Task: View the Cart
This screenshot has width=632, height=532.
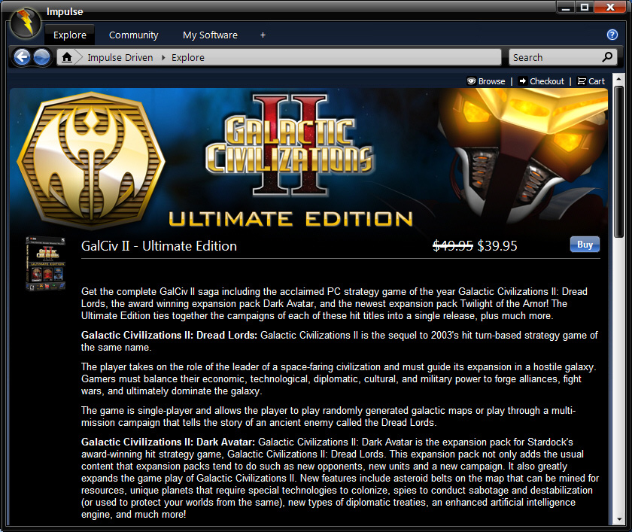Action: [x=597, y=81]
